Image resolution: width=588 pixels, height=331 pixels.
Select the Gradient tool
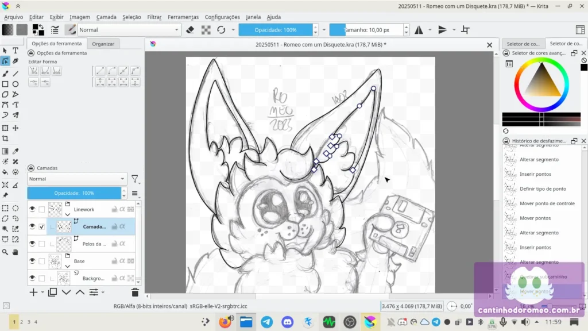point(5,151)
